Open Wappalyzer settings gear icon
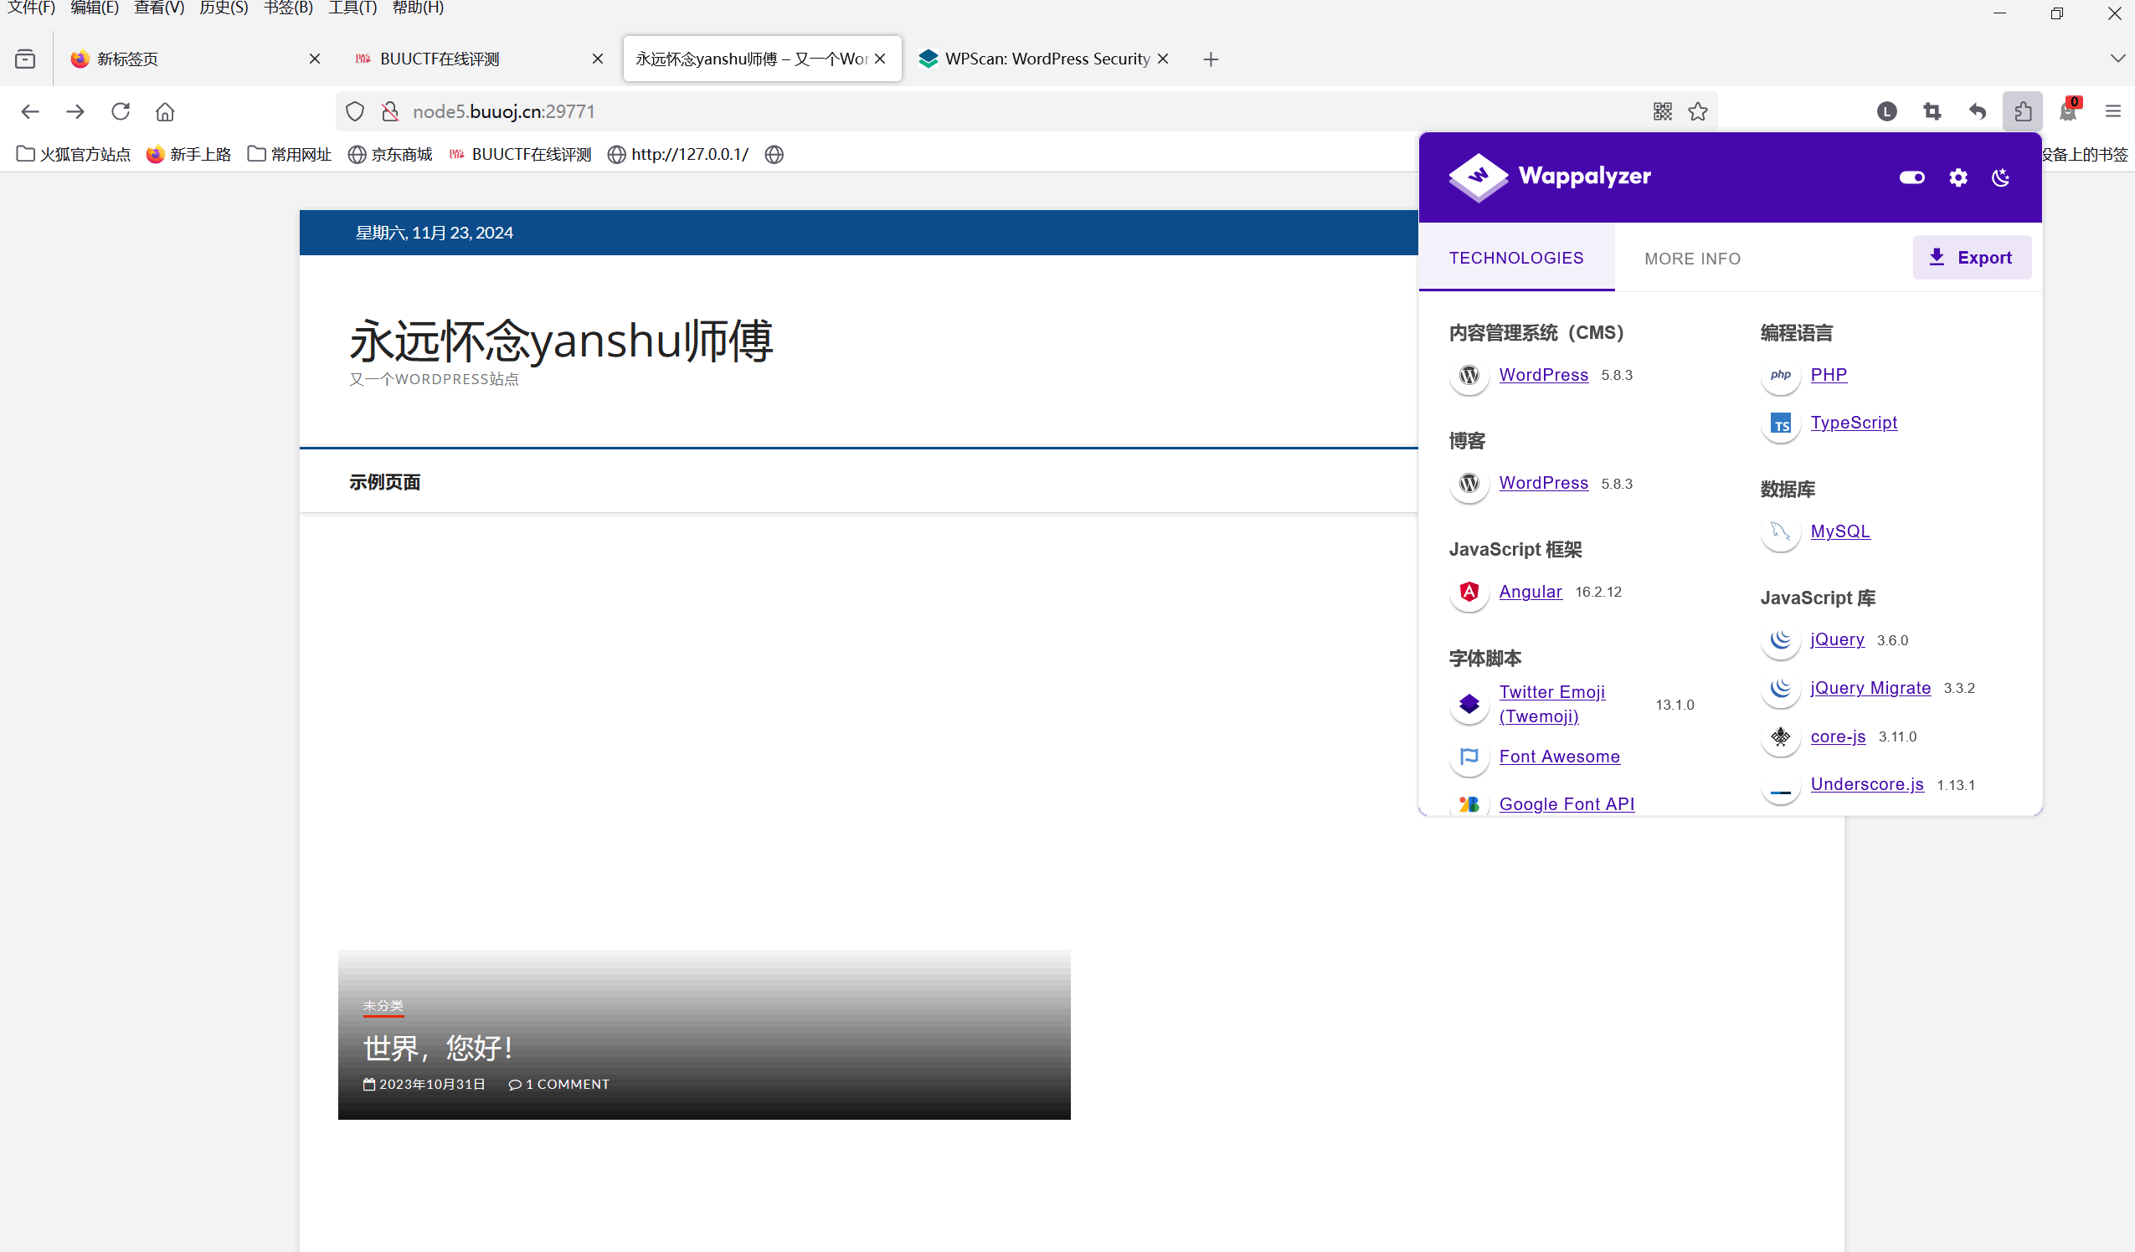The height and width of the screenshot is (1252, 2135). point(1958,177)
